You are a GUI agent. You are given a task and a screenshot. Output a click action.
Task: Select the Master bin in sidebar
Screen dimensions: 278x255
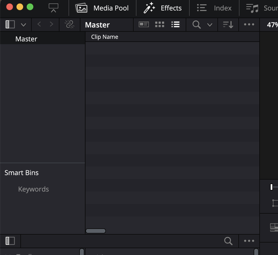26,39
